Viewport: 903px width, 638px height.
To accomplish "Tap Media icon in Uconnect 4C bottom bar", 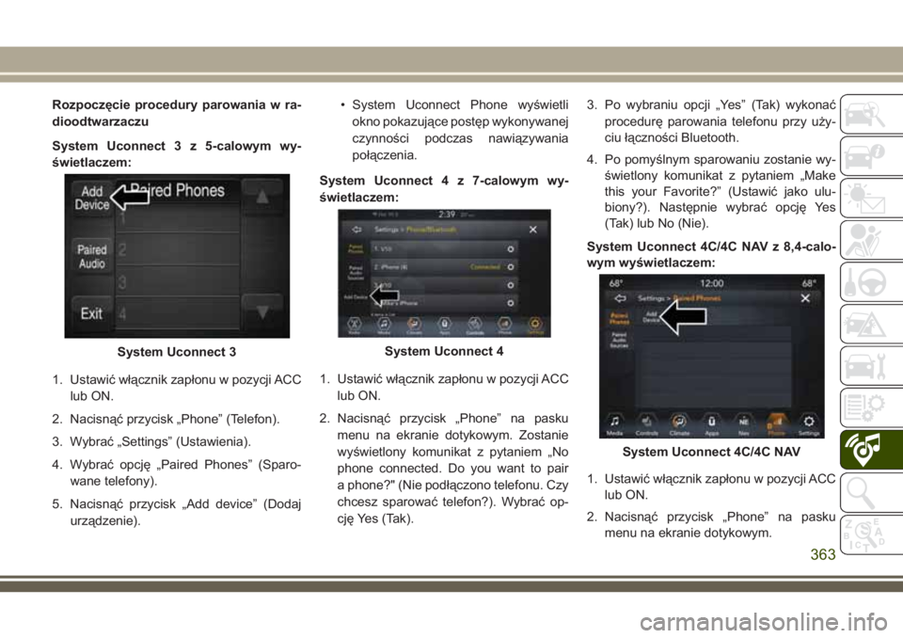I will (615, 424).
